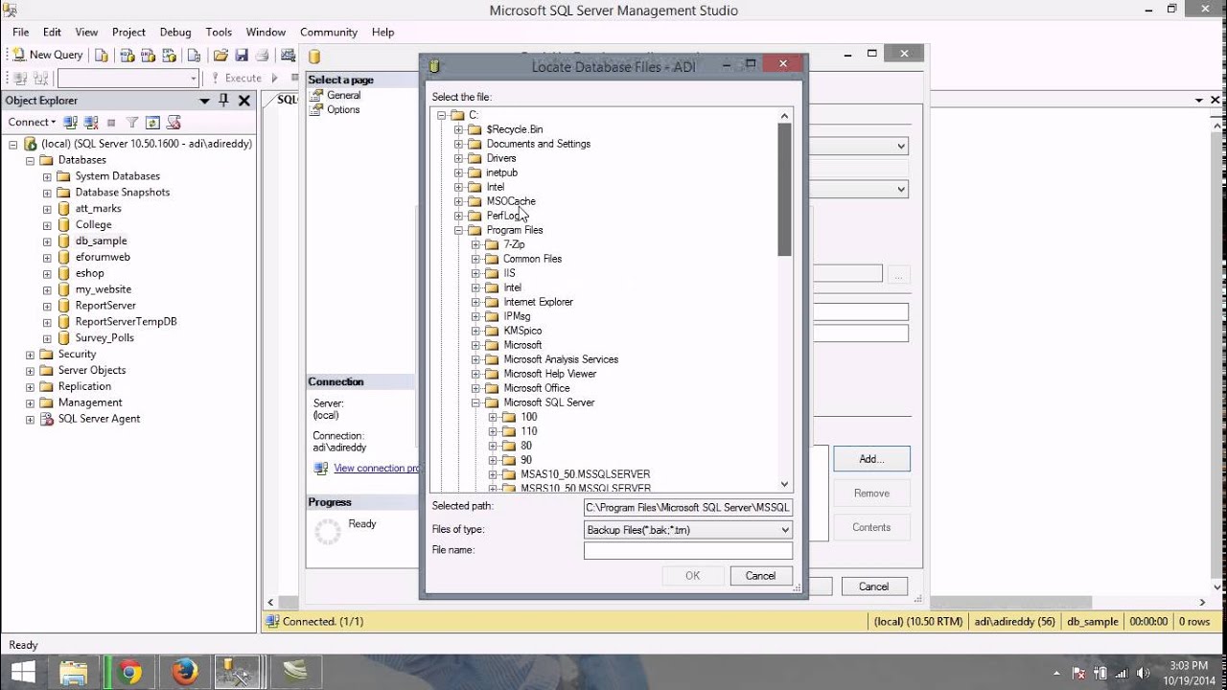
Task: Click the File name input field
Action: (x=688, y=550)
